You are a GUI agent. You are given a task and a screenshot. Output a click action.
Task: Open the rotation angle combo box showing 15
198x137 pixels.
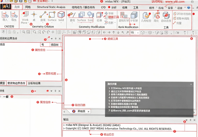coord(135,33)
